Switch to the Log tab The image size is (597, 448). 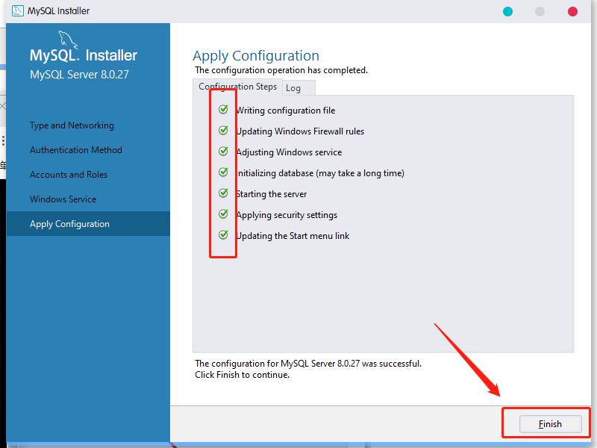click(299, 88)
